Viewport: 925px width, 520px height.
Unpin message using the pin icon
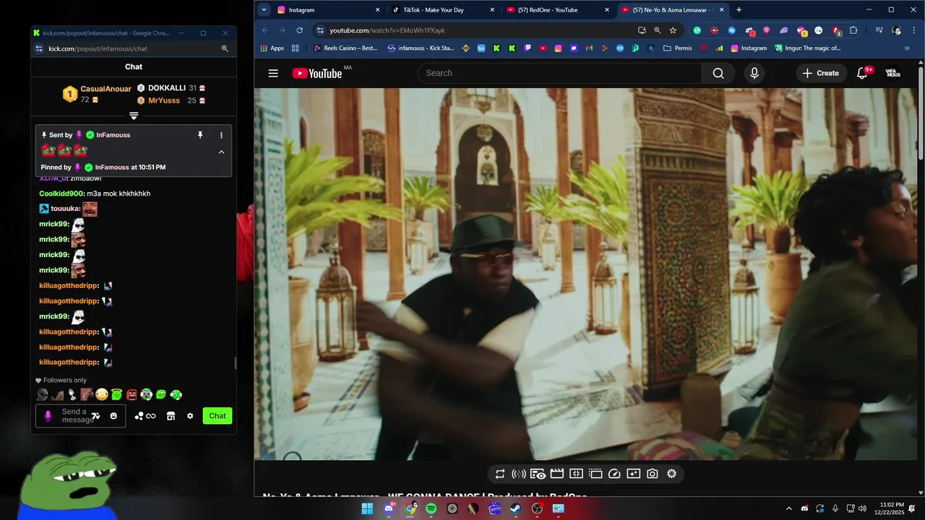(200, 135)
